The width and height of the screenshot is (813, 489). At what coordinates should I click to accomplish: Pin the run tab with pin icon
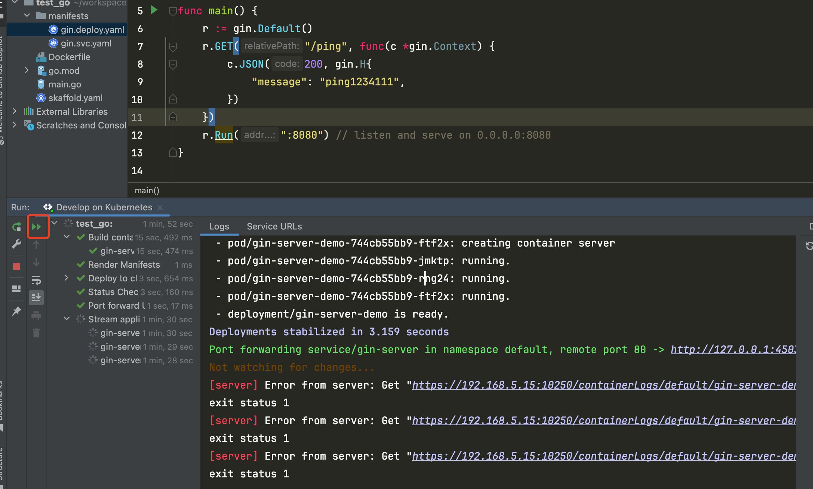tap(16, 311)
